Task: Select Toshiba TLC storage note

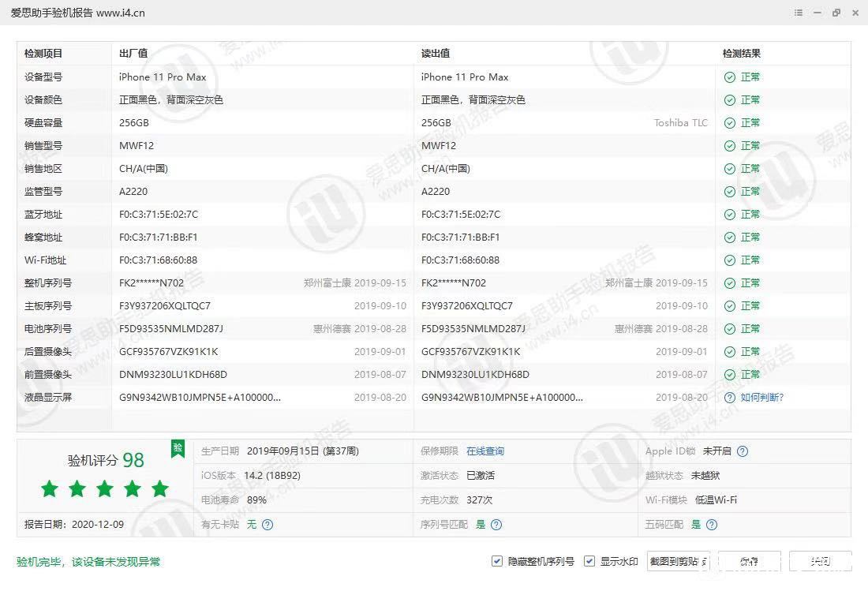Action: [x=680, y=123]
